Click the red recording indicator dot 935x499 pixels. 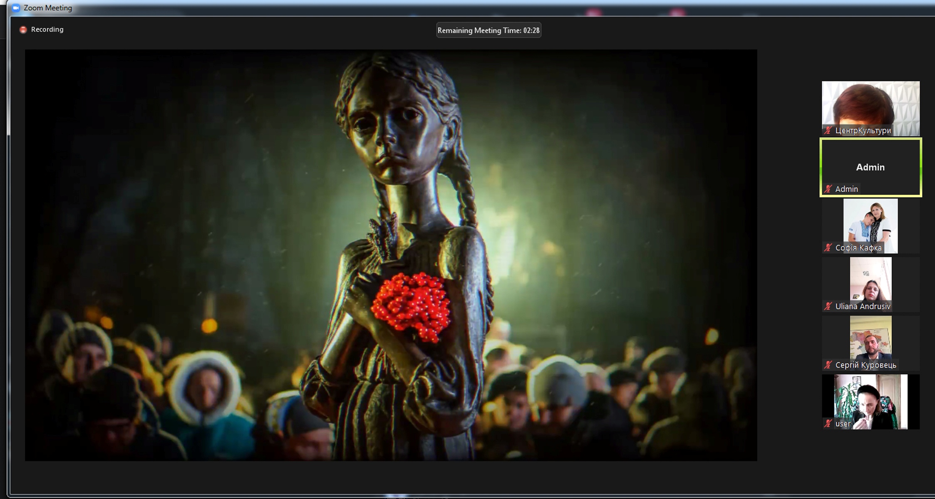23,30
